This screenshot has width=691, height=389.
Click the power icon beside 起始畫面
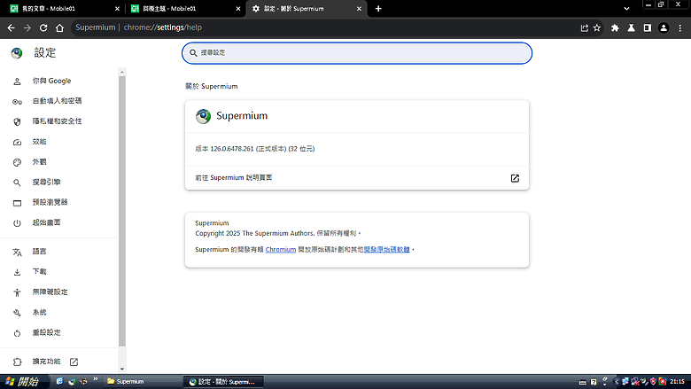[x=17, y=223]
